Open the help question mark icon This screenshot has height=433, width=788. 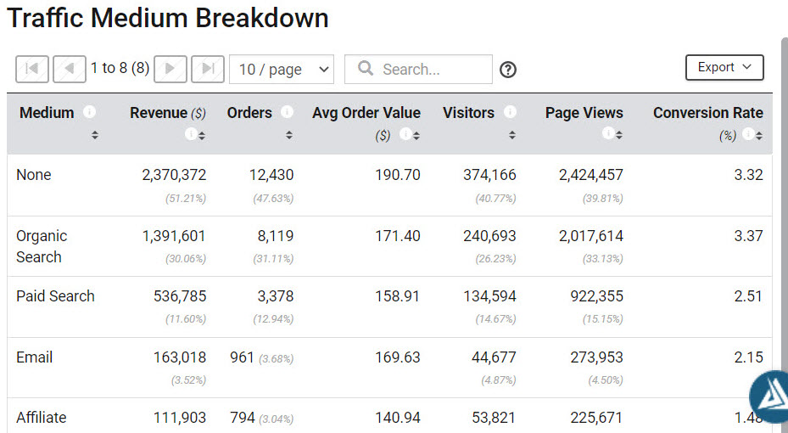(x=508, y=70)
